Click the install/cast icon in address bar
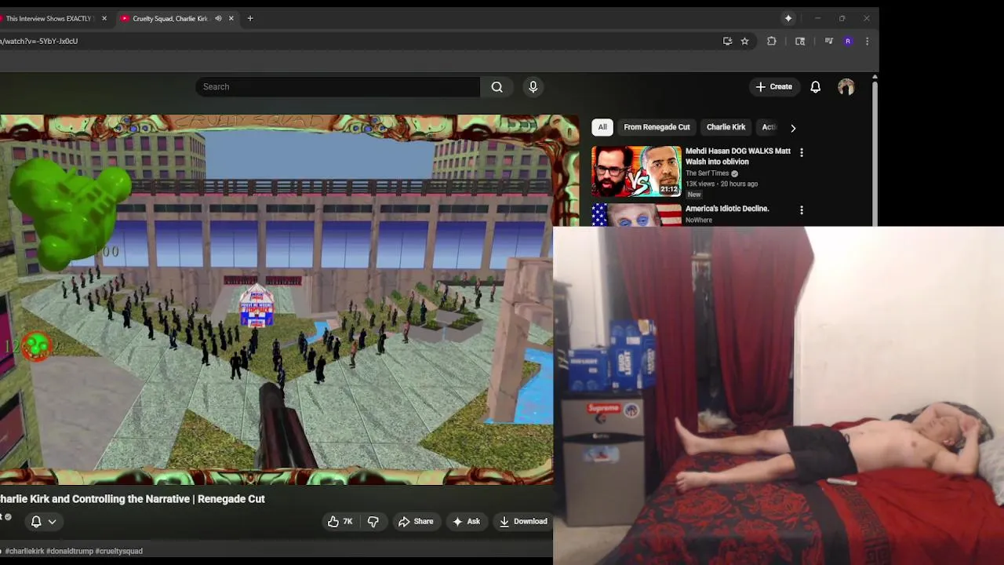The width and height of the screenshot is (1004, 565). (x=727, y=41)
